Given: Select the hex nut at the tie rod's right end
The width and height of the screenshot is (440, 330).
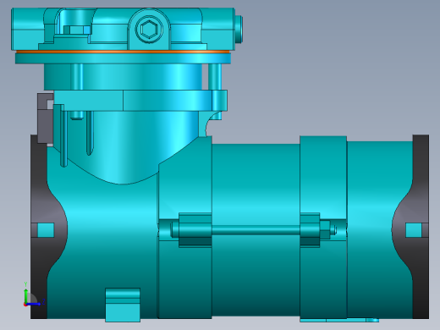Looking at the screenshot, I should click(x=324, y=230).
